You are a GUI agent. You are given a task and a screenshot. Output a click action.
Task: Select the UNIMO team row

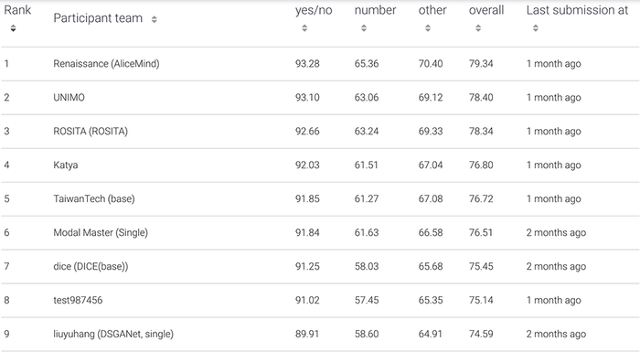point(320,98)
